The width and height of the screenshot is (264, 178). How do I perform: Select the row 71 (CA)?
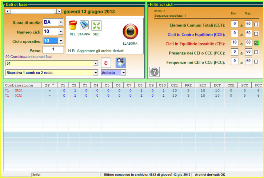coord(133,96)
